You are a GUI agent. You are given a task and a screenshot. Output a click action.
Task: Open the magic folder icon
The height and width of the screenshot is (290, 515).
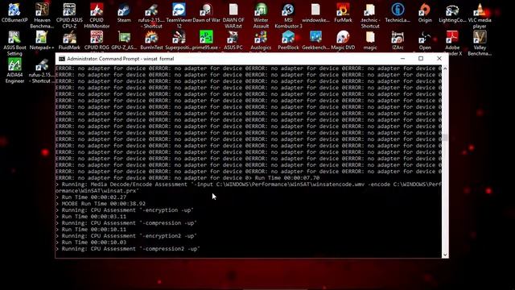click(x=370, y=41)
